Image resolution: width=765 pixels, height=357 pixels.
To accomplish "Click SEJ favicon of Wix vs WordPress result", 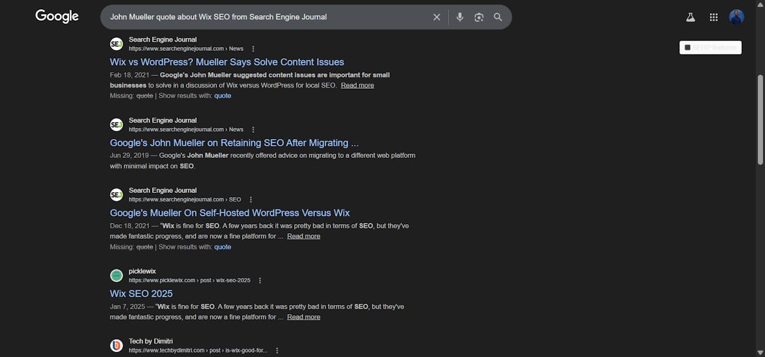I will pyautogui.click(x=116, y=44).
